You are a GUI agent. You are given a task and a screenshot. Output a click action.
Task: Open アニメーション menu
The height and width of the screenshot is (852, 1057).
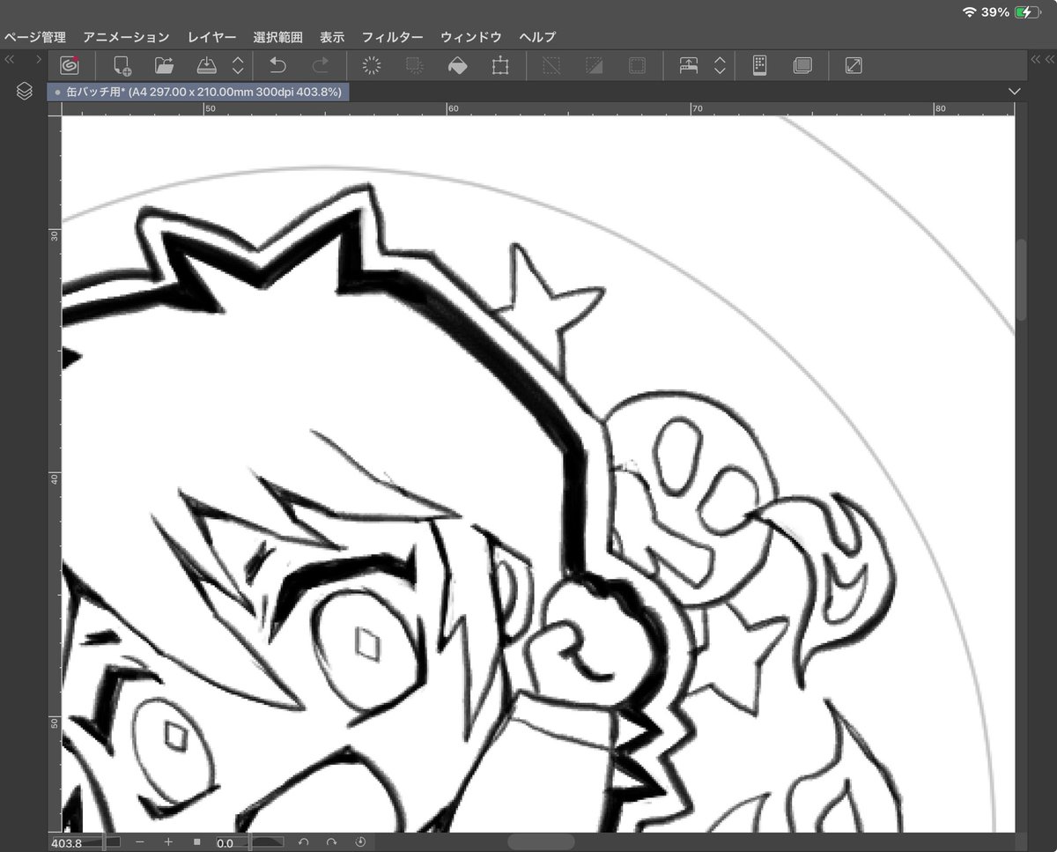[x=127, y=37]
